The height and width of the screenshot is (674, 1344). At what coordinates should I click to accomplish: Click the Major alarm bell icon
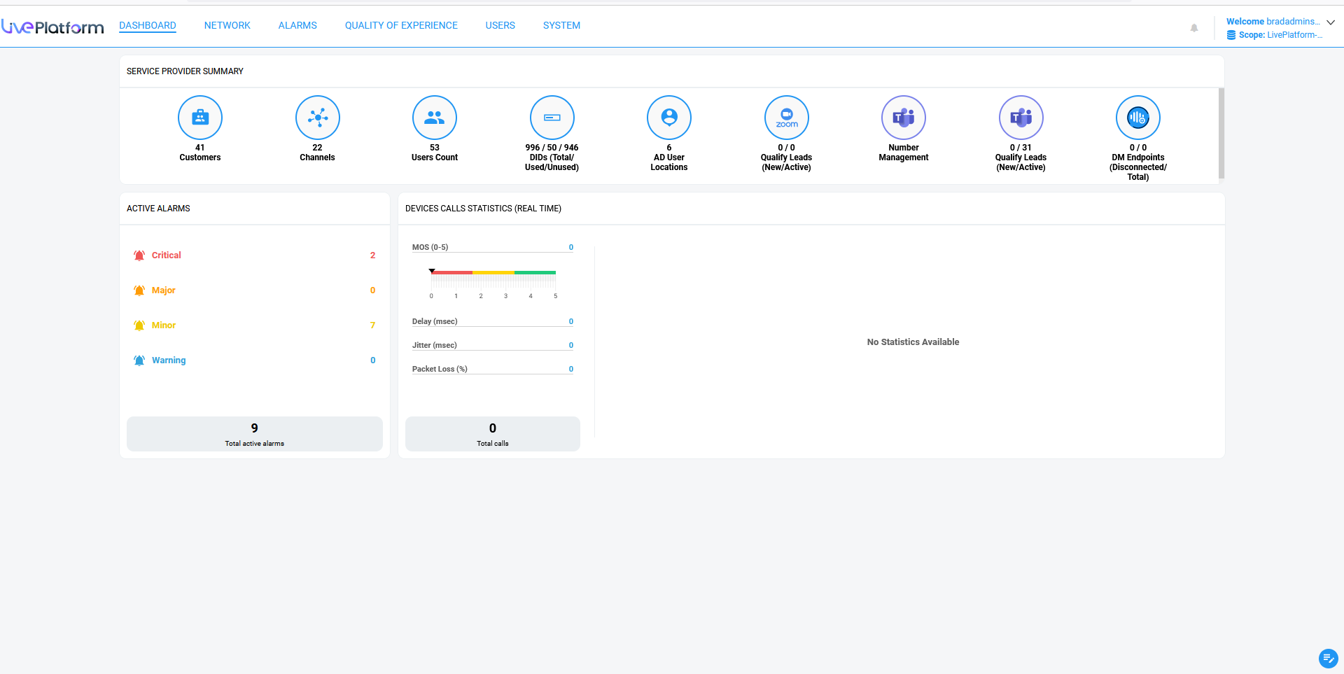point(139,290)
